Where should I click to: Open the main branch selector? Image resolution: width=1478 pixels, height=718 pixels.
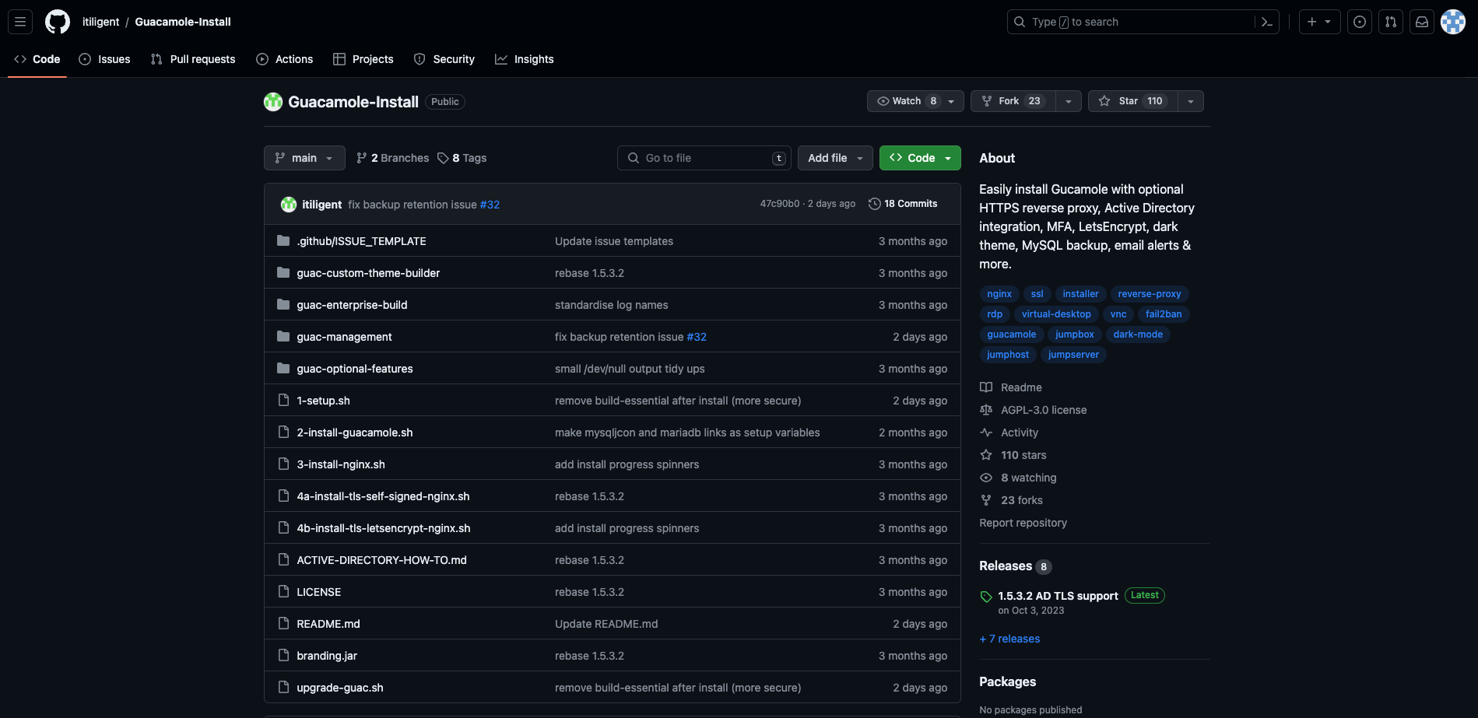point(304,157)
